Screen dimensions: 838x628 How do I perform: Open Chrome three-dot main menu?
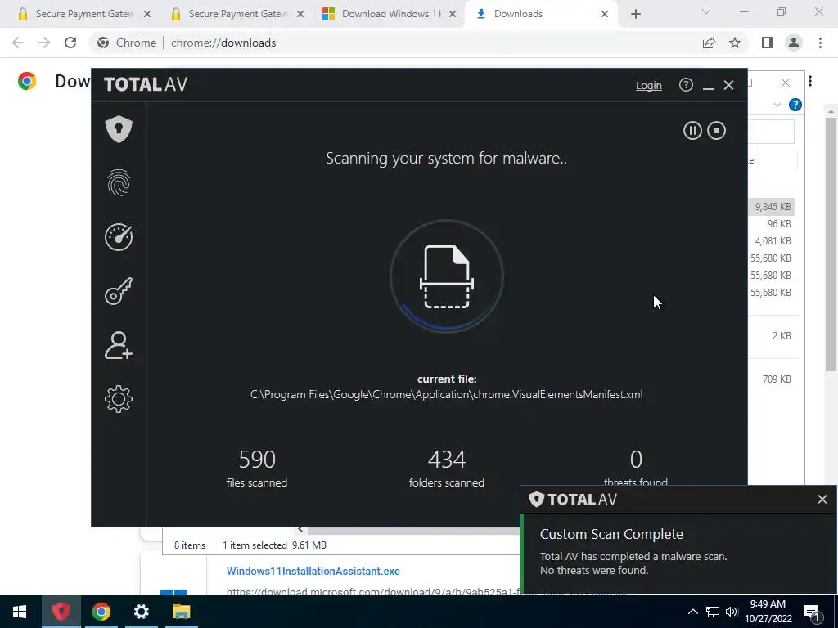(820, 43)
